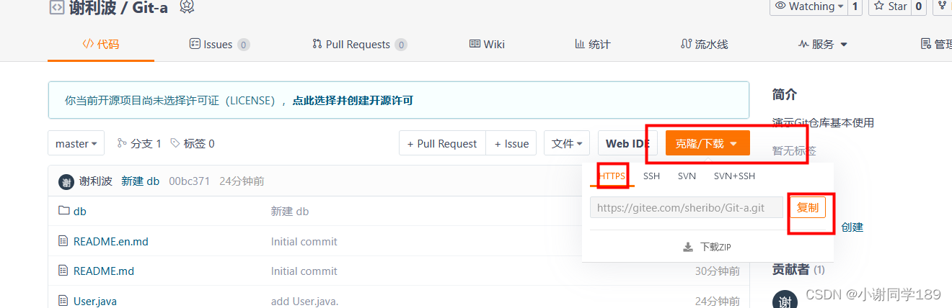Click commit hash 00bc371
952x308 pixels.
click(x=189, y=181)
